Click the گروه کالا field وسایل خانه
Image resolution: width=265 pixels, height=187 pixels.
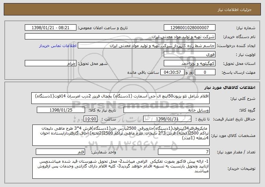coord(167,110)
